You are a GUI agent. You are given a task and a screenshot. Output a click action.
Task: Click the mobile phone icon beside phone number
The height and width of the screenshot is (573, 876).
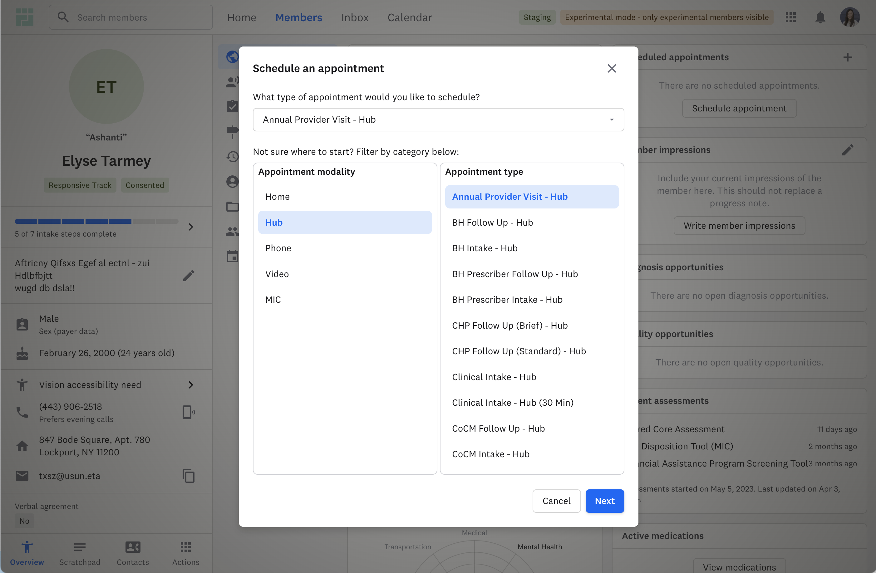click(x=189, y=412)
